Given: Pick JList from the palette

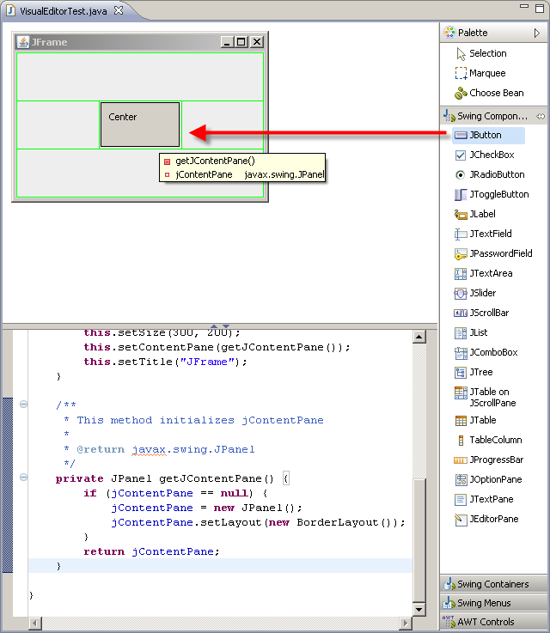Looking at the screenshot, I should [471, 332].
